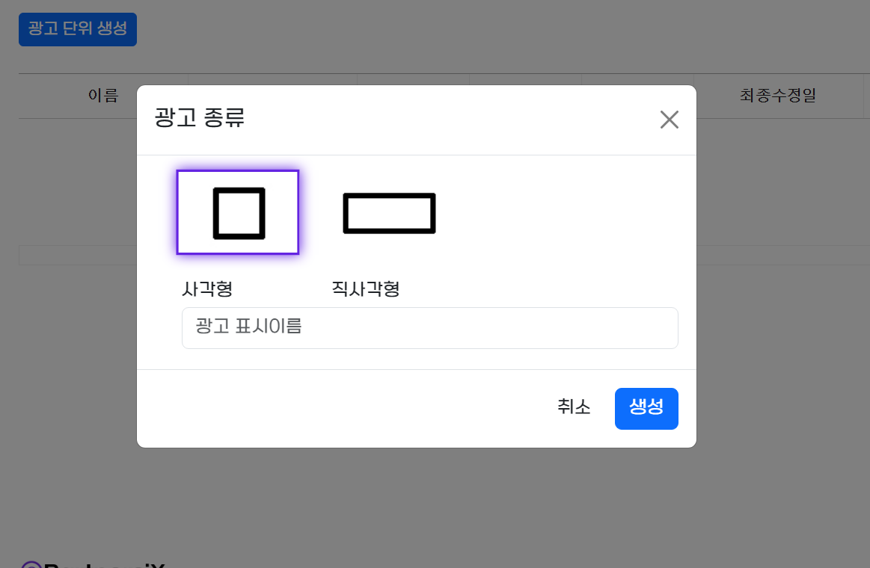Image resolution: width=870 pixels, height=568 pixels.
Task: Close the 광고 종류 dialog with X
Action: pyautogui.click(x=670, y=119)
